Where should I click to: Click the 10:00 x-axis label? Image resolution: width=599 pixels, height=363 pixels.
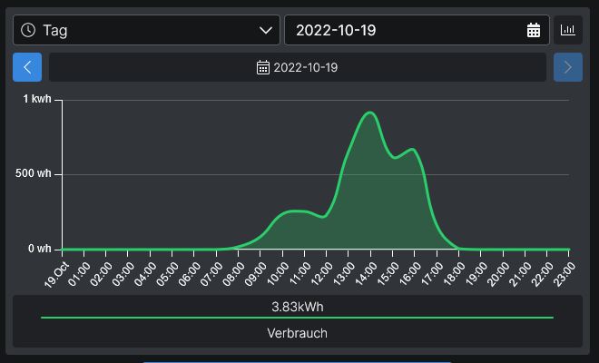coord(278,274)
